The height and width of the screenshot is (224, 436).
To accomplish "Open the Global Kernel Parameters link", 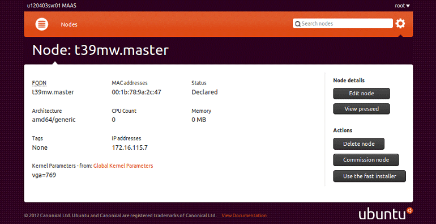I will [x=123, y=166].
